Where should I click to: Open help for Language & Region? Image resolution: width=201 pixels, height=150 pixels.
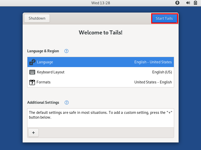click(x=66, y=51)
